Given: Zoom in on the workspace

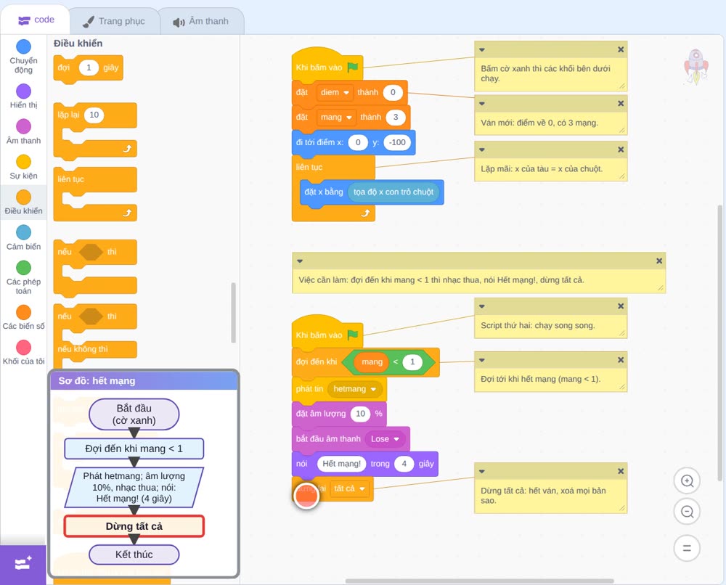Looking at the screenshot, I should click(x=687, y=481).
